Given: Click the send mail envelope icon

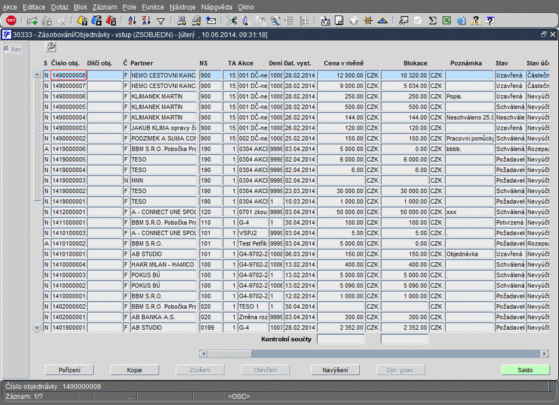Looking at the screenshot, I should point(211,21).
